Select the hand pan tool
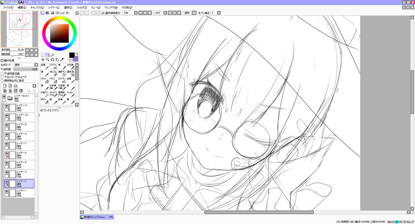The height and width of the screenshot is (224, 415). coord(57,60)
